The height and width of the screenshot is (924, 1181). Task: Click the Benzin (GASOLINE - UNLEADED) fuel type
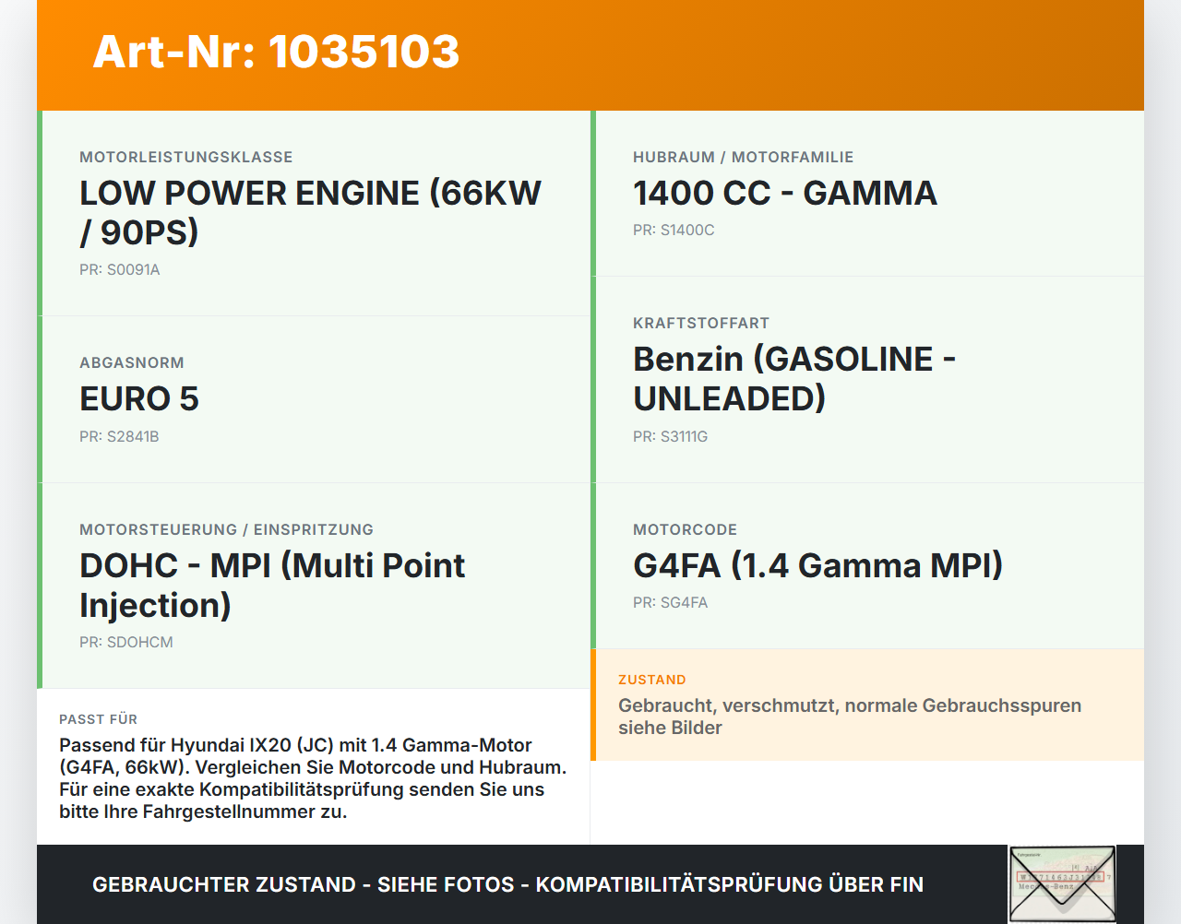pyautogui.click(x=794, y=378)
